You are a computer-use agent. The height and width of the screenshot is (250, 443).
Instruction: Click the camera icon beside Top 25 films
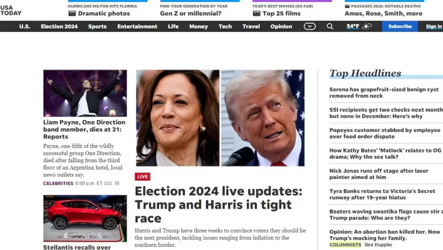pyautogui.click(x=257, y=13)
